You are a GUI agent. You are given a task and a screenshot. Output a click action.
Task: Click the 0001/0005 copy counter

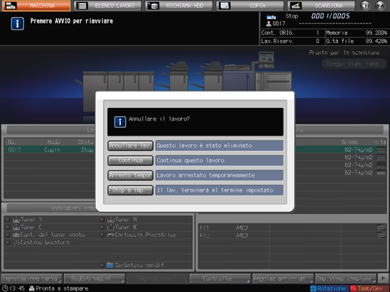point(330,16)
